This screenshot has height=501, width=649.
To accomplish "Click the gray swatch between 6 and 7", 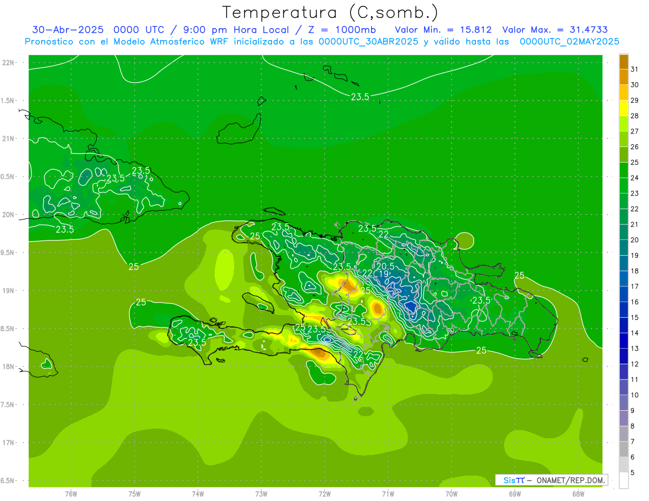I will coord(624,450).
